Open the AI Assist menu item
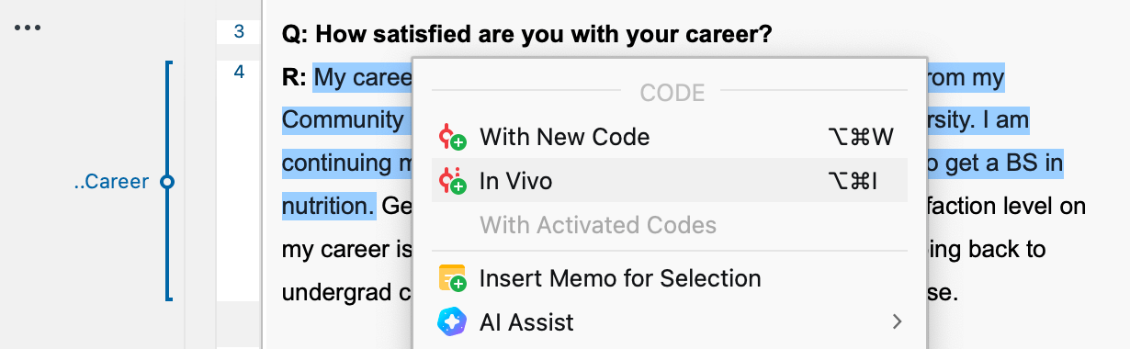The image size is (1130, 349). click(x=669, y=321)
